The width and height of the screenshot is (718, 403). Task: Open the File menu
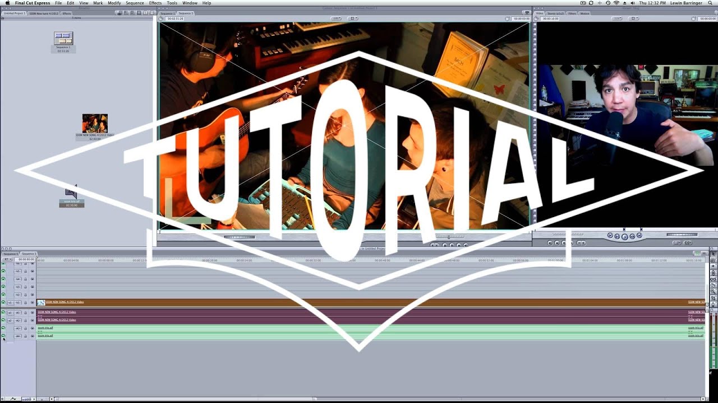(58, 3)
